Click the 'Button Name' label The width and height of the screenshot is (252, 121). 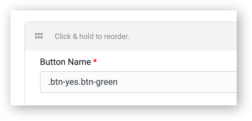pos(65,62)
